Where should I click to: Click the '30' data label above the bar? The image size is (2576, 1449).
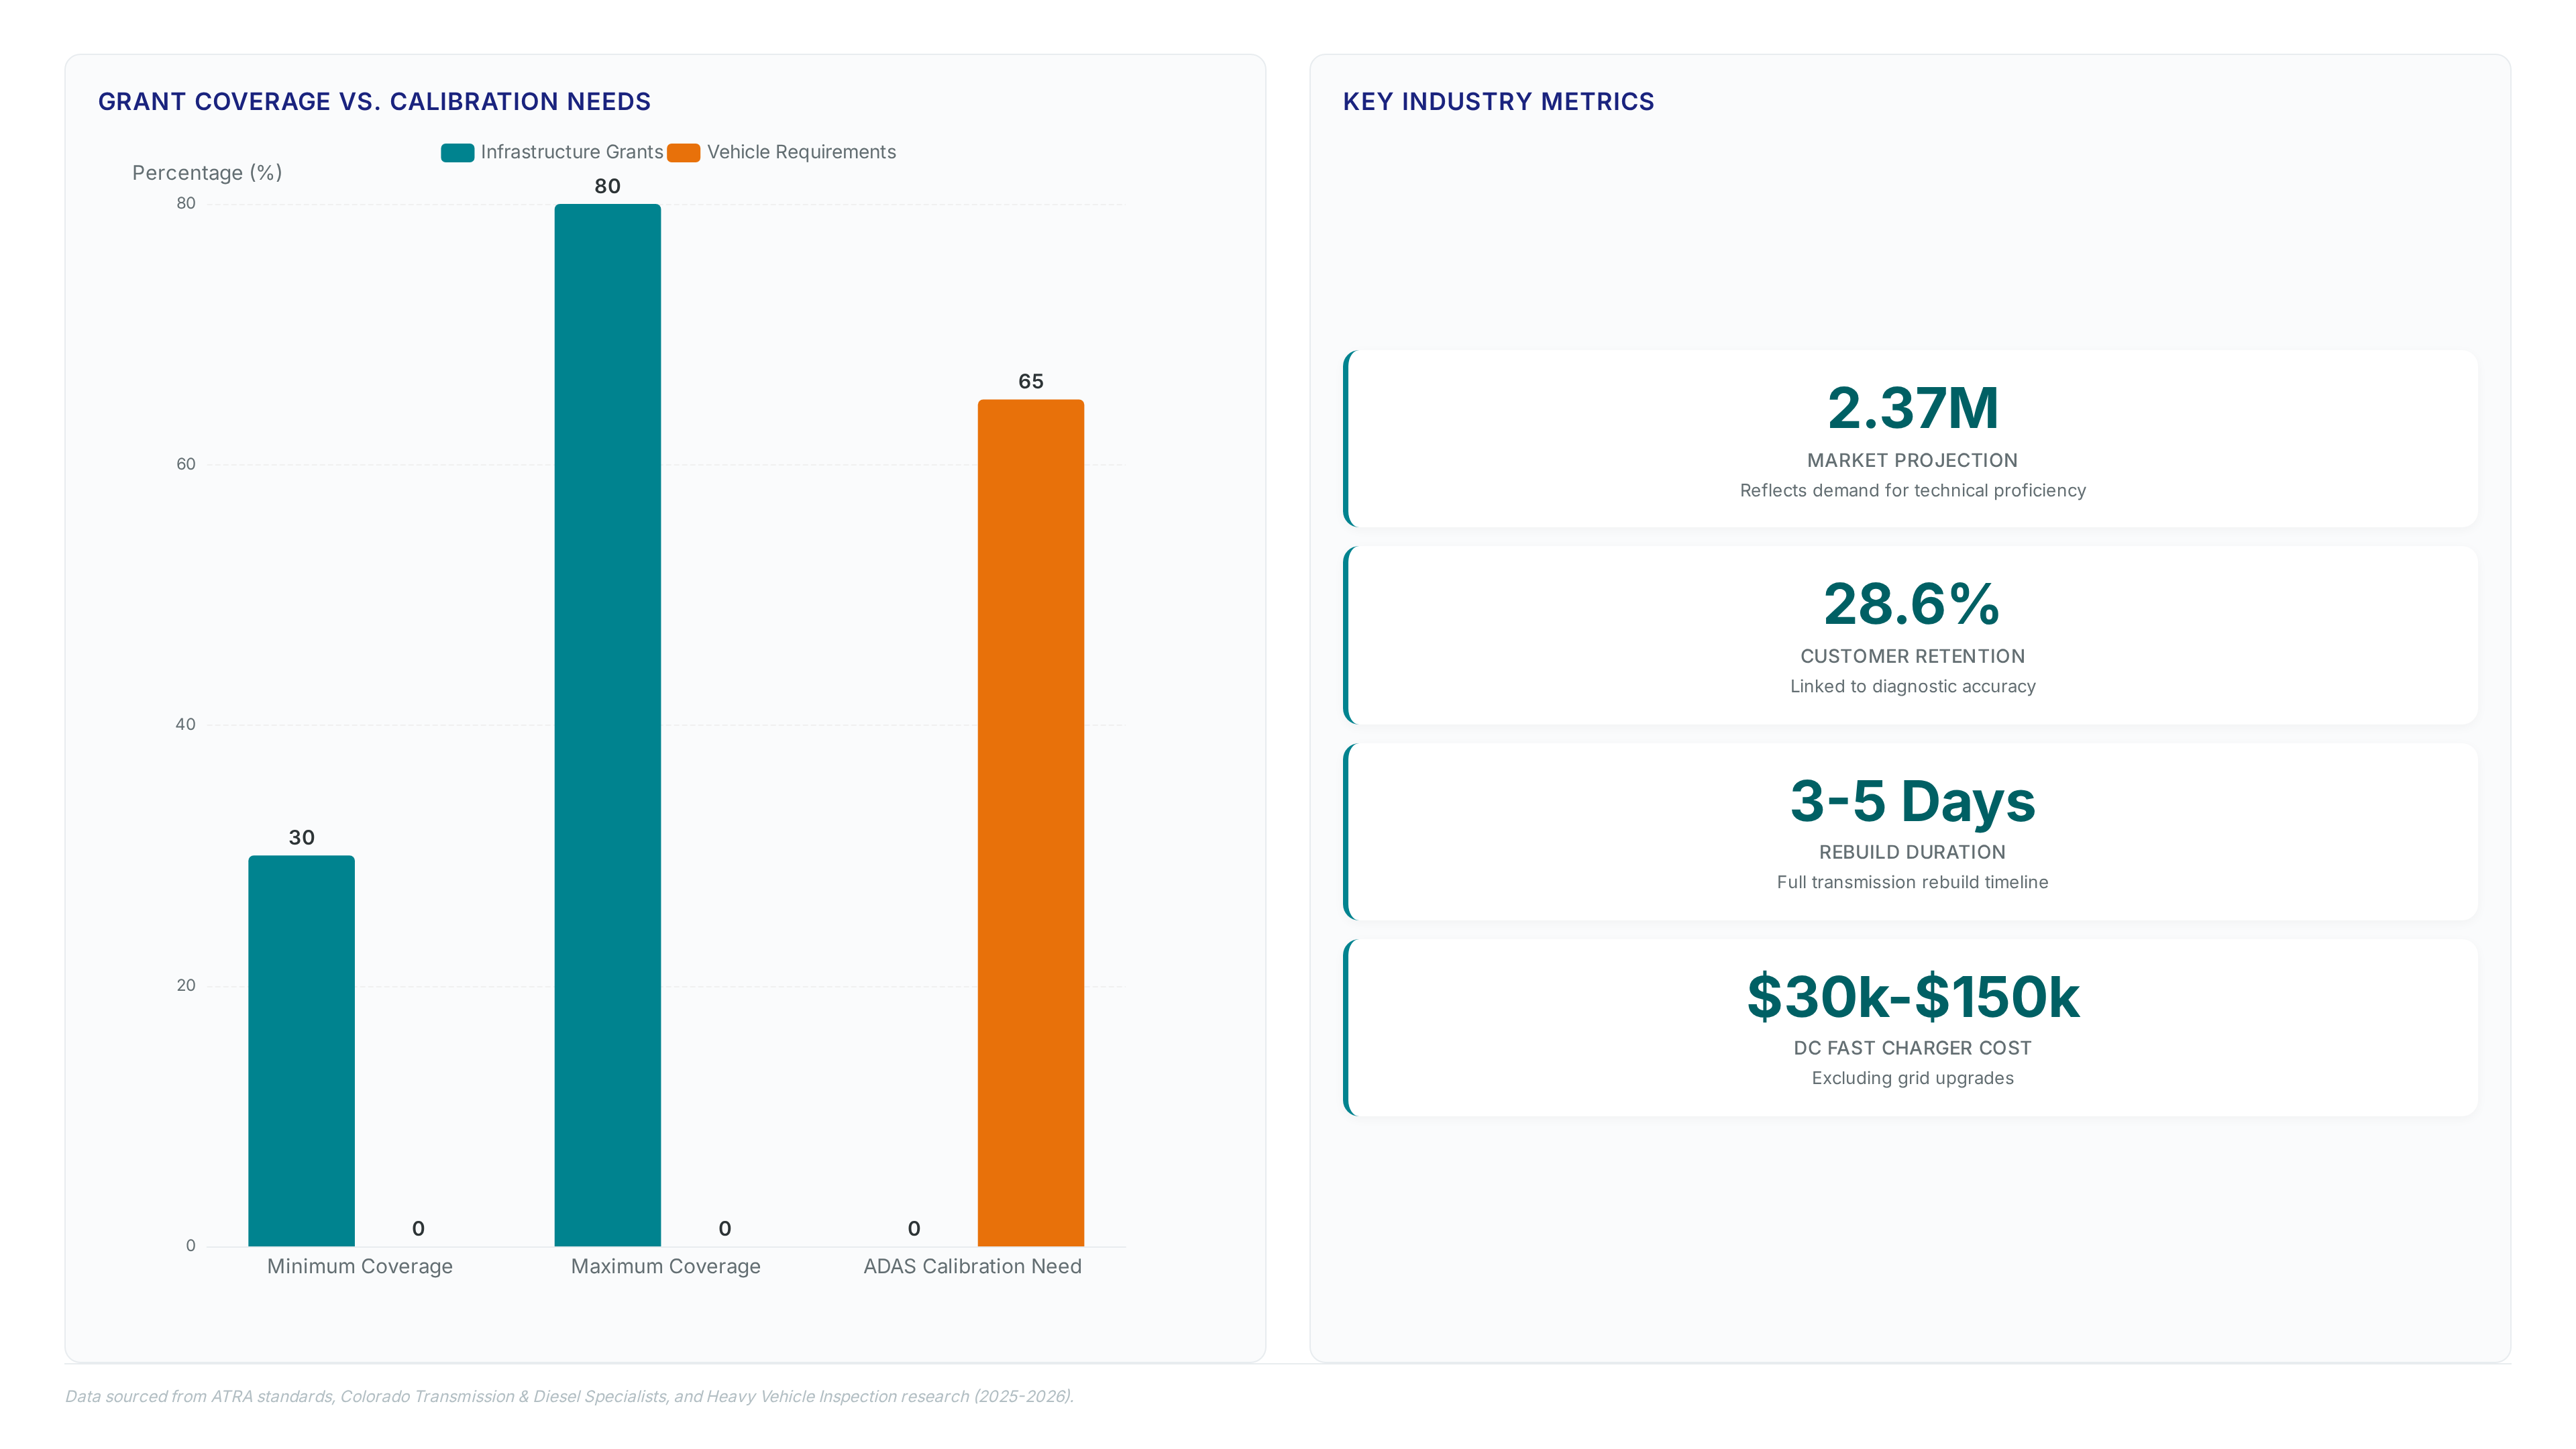pyautogui.click(x=301, y=837)
